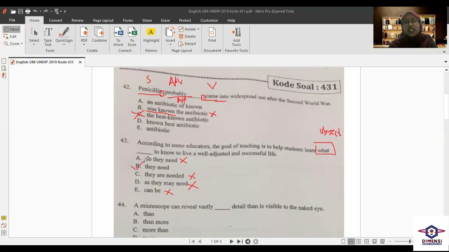
Task: Open the Output panel in the sidebar
Action: [x=4, y=233]
